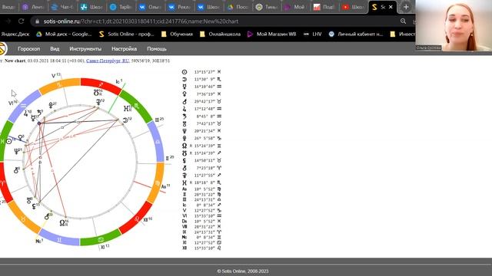This screenshot has width=492, height=276.
Task: Open the Настройка menu
Action: point(124,49)
